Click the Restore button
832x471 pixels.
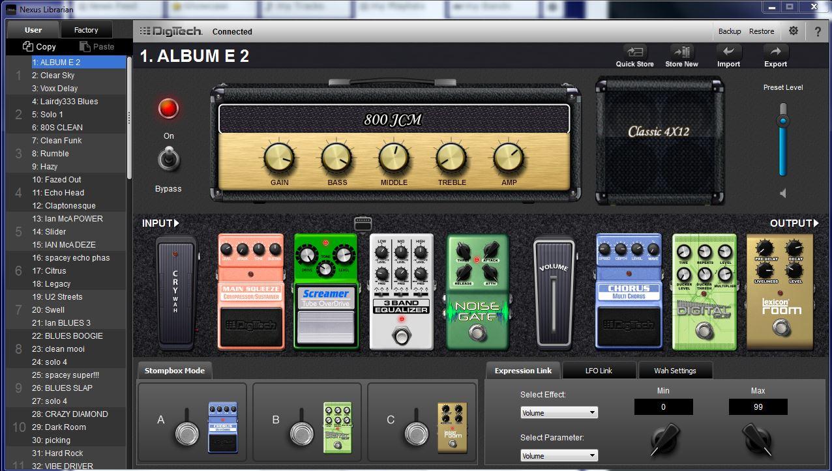point(762,31)
